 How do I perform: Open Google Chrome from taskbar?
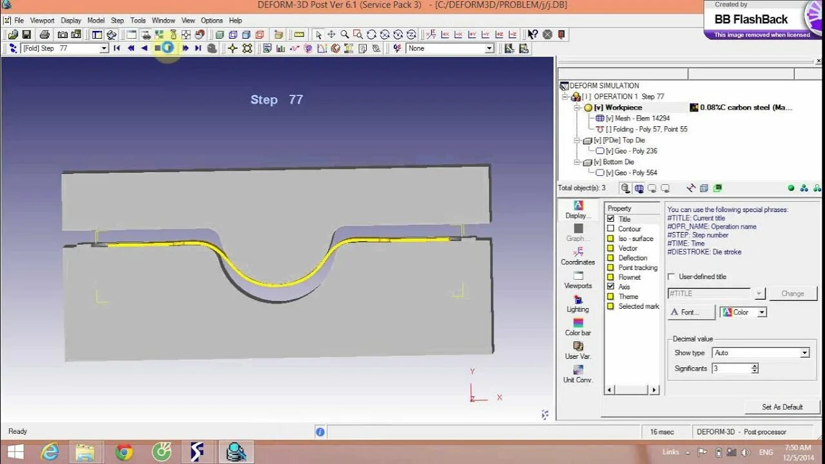coord(124,452)
